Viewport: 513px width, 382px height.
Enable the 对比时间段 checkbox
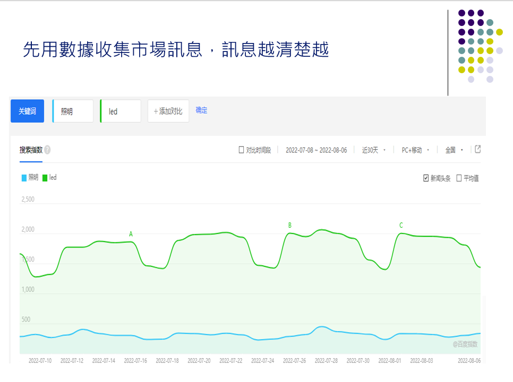pos(242,150)
